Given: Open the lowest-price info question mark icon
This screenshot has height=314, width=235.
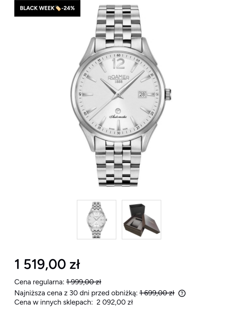Looking at the screenshot, I should pyautogui.click(x=182, y=293).
